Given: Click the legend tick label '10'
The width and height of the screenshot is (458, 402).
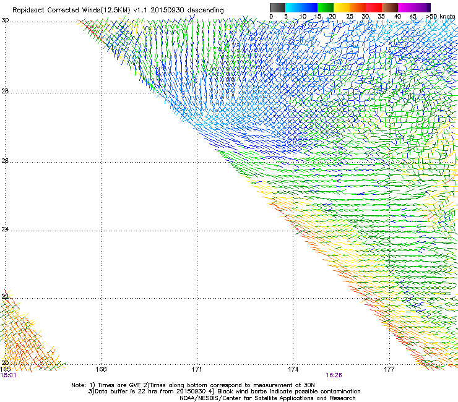Looking at the screenshot, I should pos(303,17).
